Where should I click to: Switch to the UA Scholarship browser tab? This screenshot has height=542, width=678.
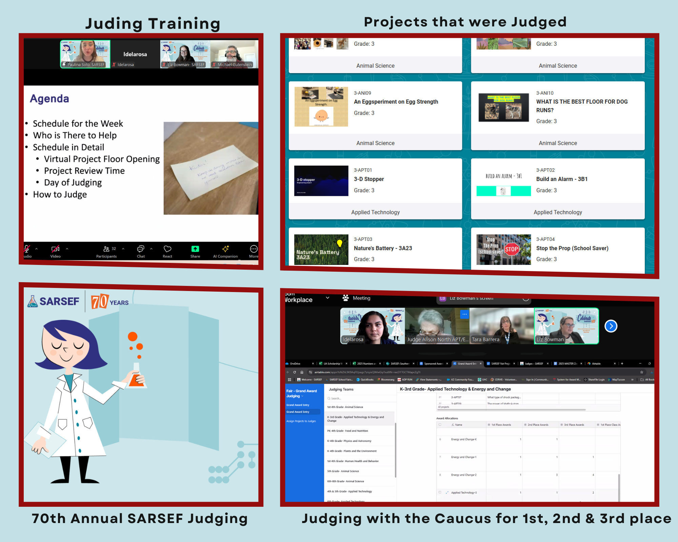coord(333,363)
